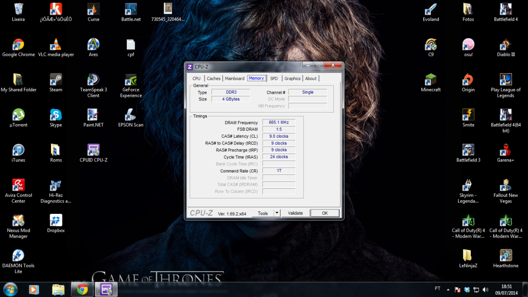Launch TeamSpeak 3 Client shortcut
The height and width of the screenshot is (297, 528).
pyautogui.click(x=93, y=85)
